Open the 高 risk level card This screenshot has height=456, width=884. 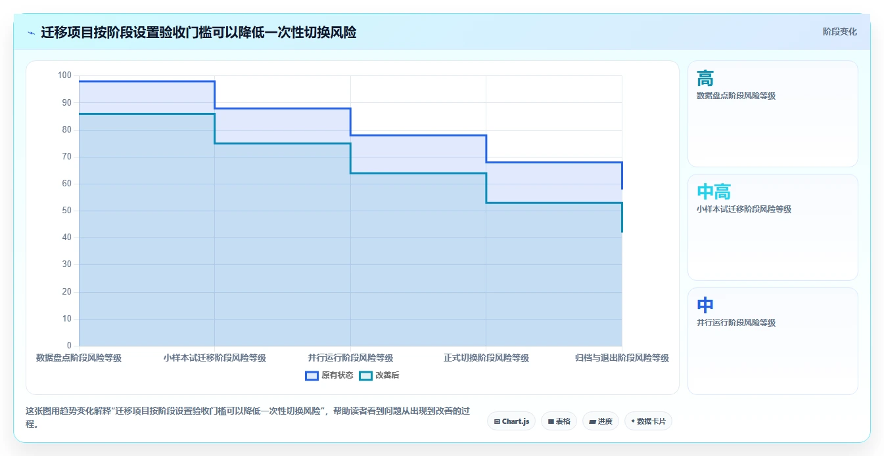click(x=772, y=114)
